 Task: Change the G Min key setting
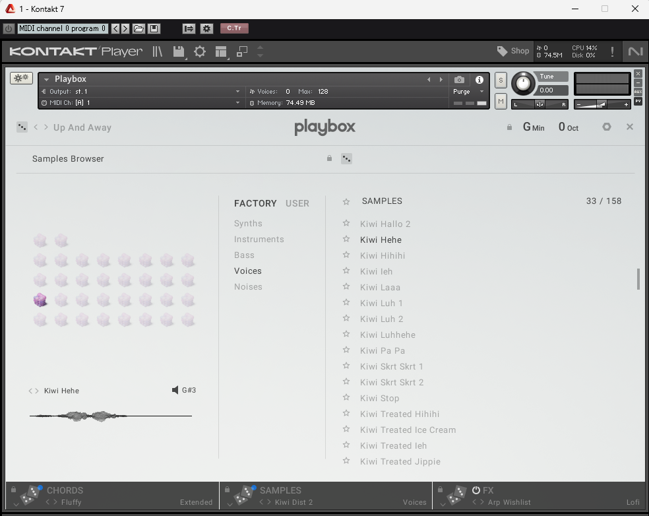[x=534, y=127]
